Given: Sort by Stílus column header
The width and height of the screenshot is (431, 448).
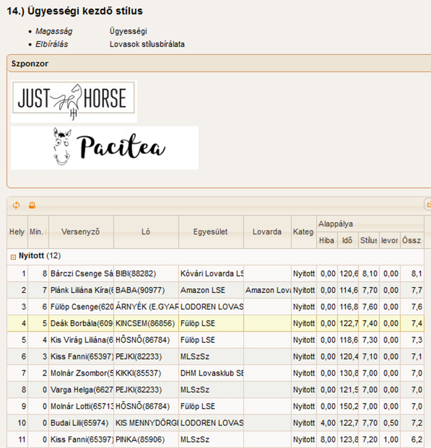Looking at the screenshot, I should point(369,240).
